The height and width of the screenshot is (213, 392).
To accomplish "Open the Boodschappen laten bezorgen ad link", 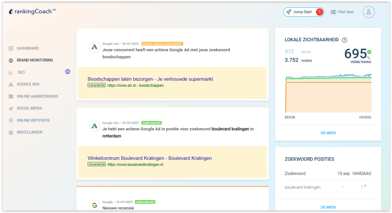I will 150,79.
